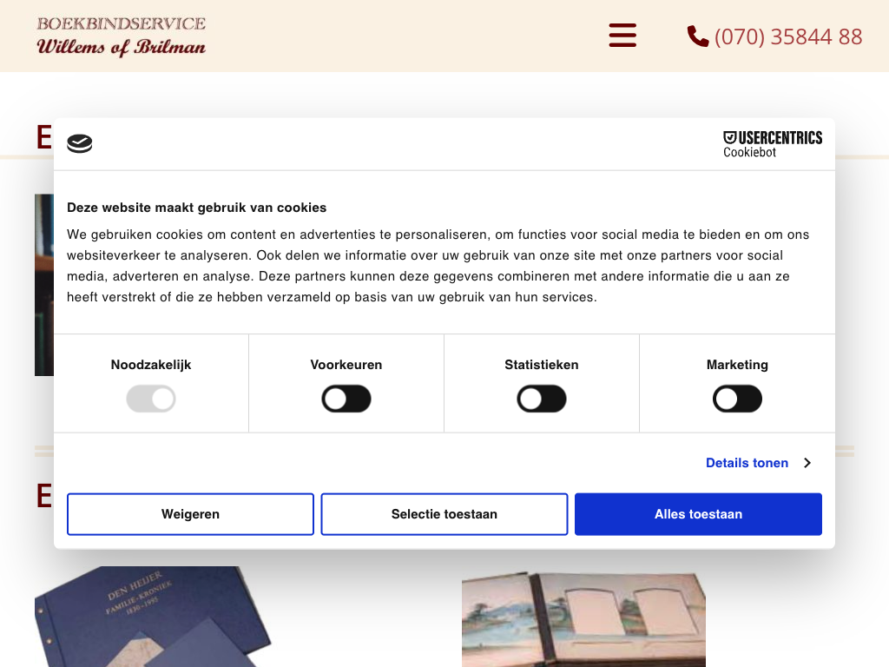Toggle the Noodzakelijk cookies switch

tap(151, 399)
